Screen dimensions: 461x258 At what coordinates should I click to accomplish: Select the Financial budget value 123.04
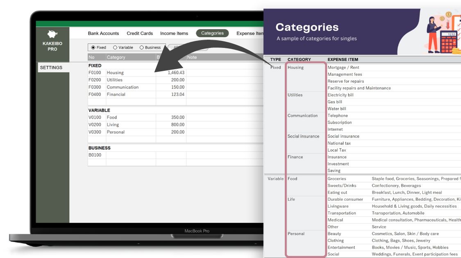(x=177, y=95)
